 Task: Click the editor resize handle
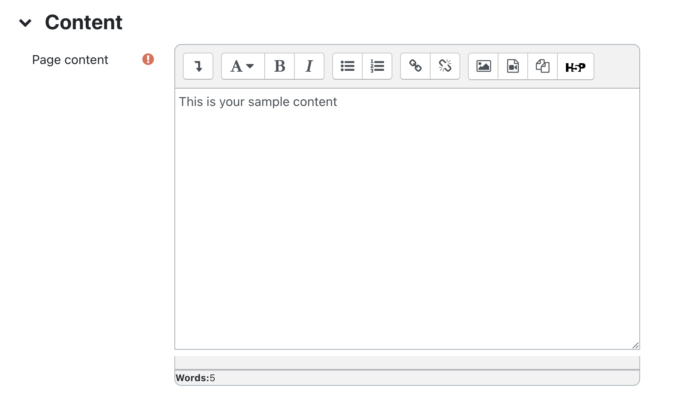coord(635,346)
